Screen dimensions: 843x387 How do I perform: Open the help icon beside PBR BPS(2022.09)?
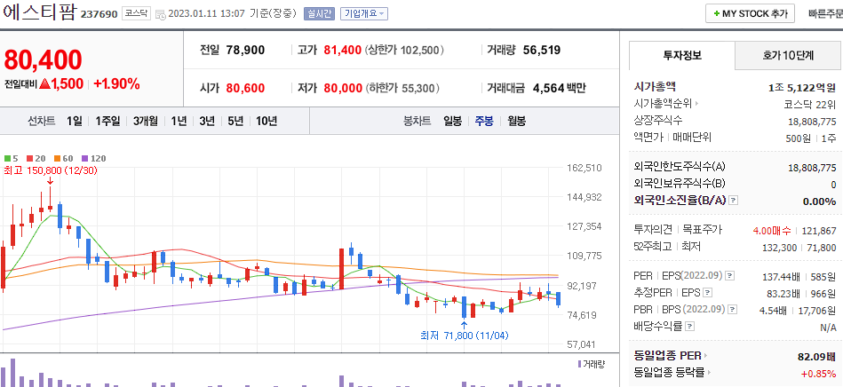(x=732, y=310)
